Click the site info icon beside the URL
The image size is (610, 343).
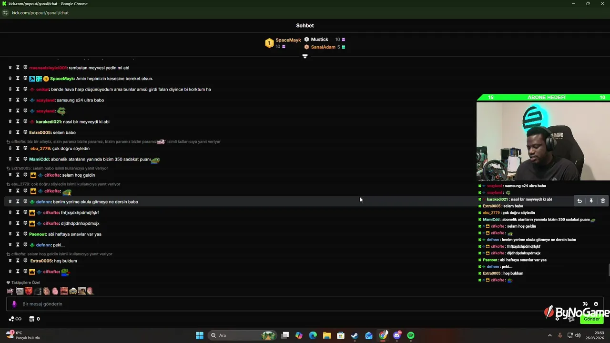[x=6, y=13]
